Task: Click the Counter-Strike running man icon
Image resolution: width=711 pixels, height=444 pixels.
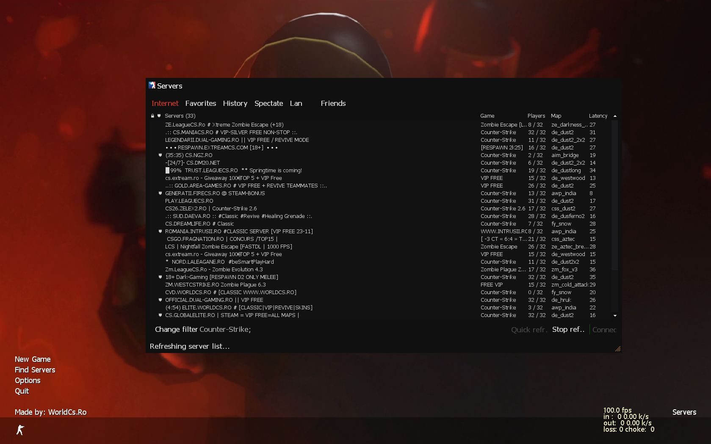Action: click(20, 430)
